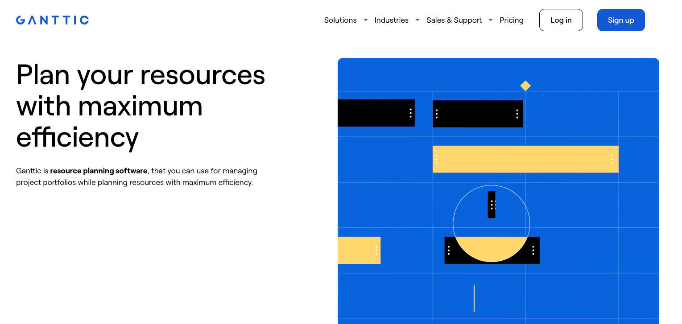Go to the Pricing page
Viewport: 682px width, 324px height.
click(512, 20)
